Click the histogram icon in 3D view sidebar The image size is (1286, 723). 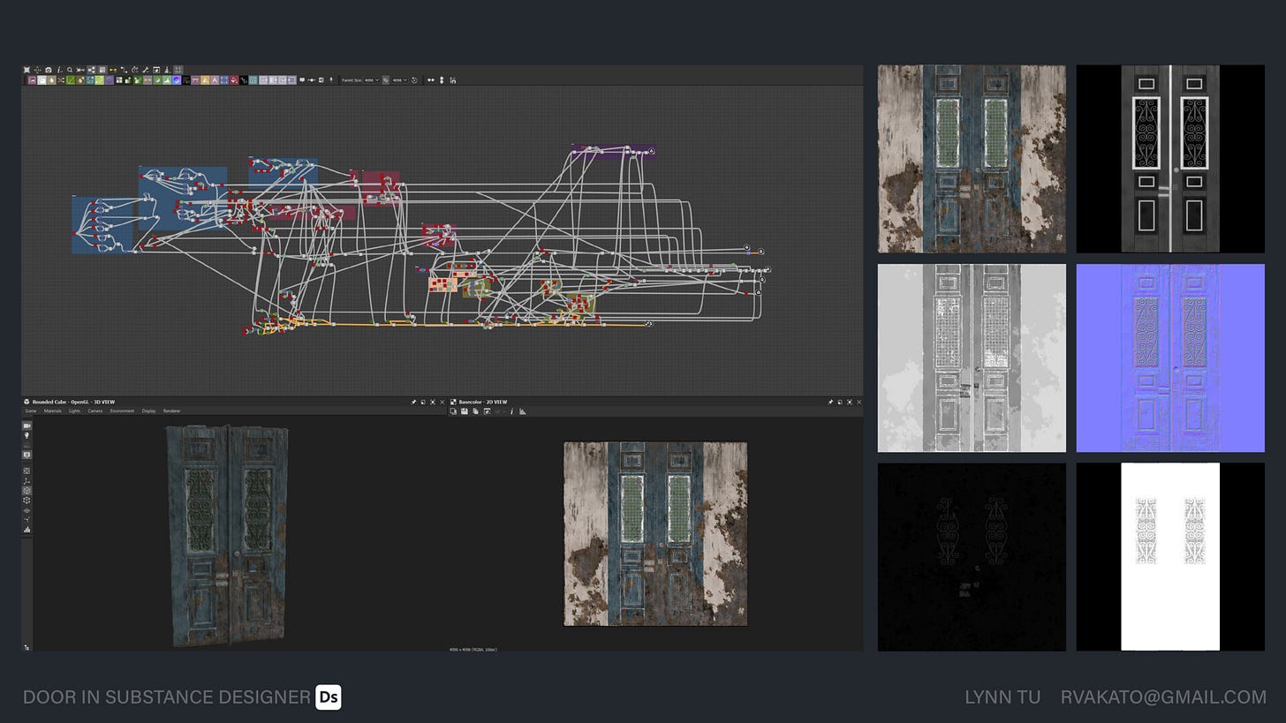pos(26,530)
